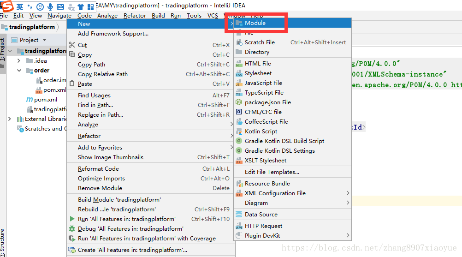The width and height of the screenshot is (462, 257).
Task: Click the XML Configuration File icon
Action: pos(239,193)
